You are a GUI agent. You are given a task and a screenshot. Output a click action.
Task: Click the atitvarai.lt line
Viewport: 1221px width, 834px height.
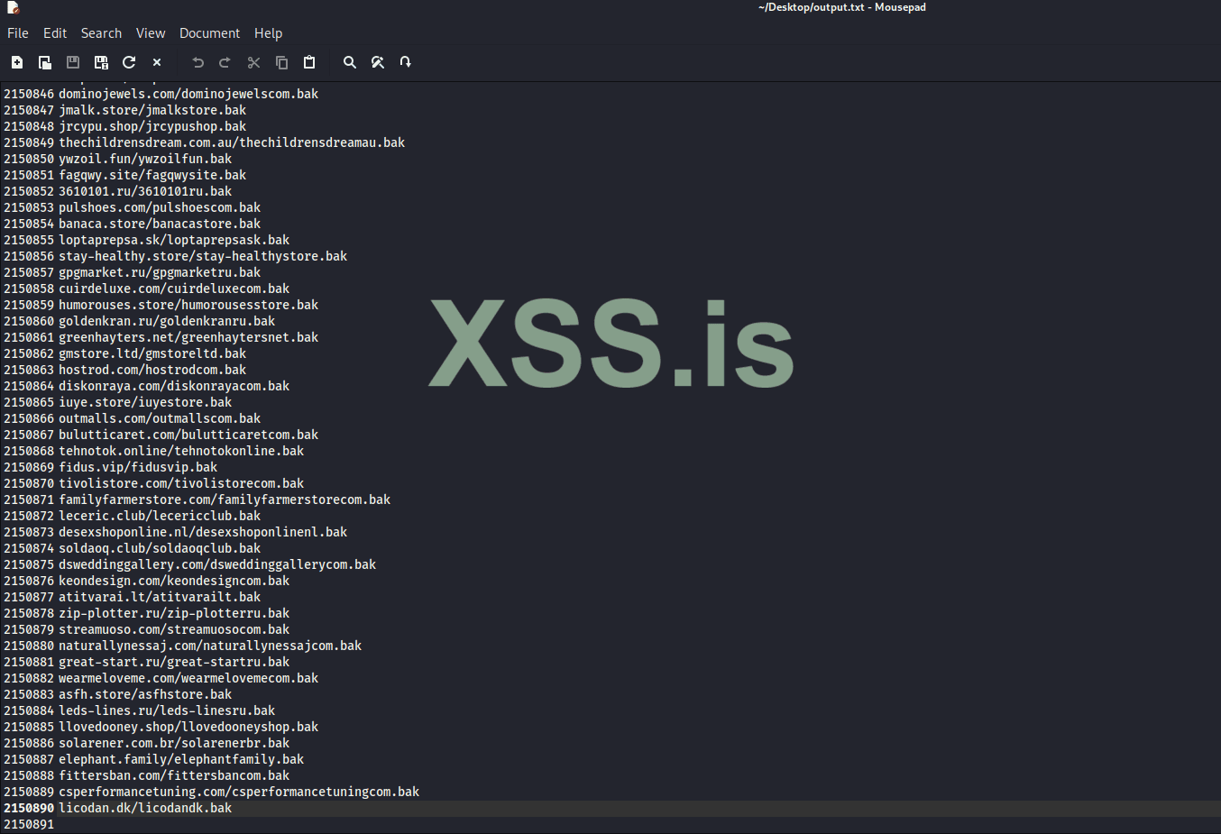pyautogui.click(x=160, y=597)
